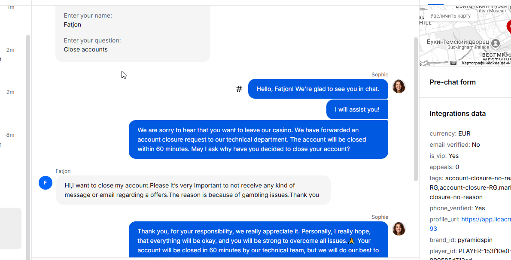Viewport: 511px width, 260px height.
Task: Click Sophie's avatar next to the greeting message
Action: [x=399, y=86]
